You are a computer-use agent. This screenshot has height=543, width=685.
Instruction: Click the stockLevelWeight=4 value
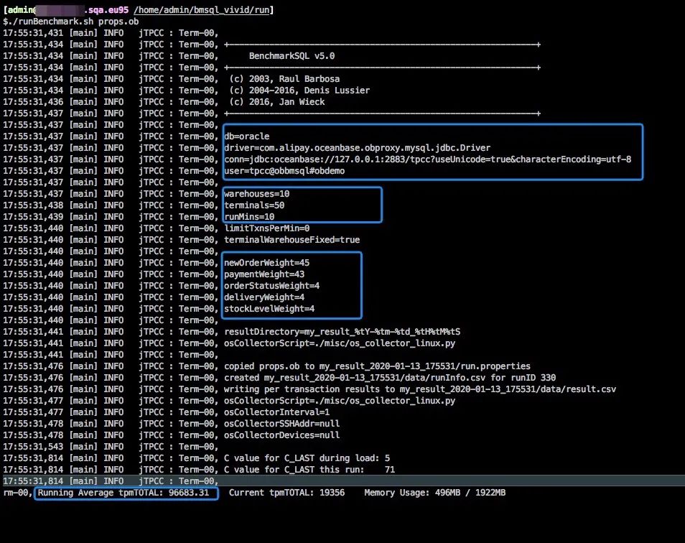pos(269,309)
